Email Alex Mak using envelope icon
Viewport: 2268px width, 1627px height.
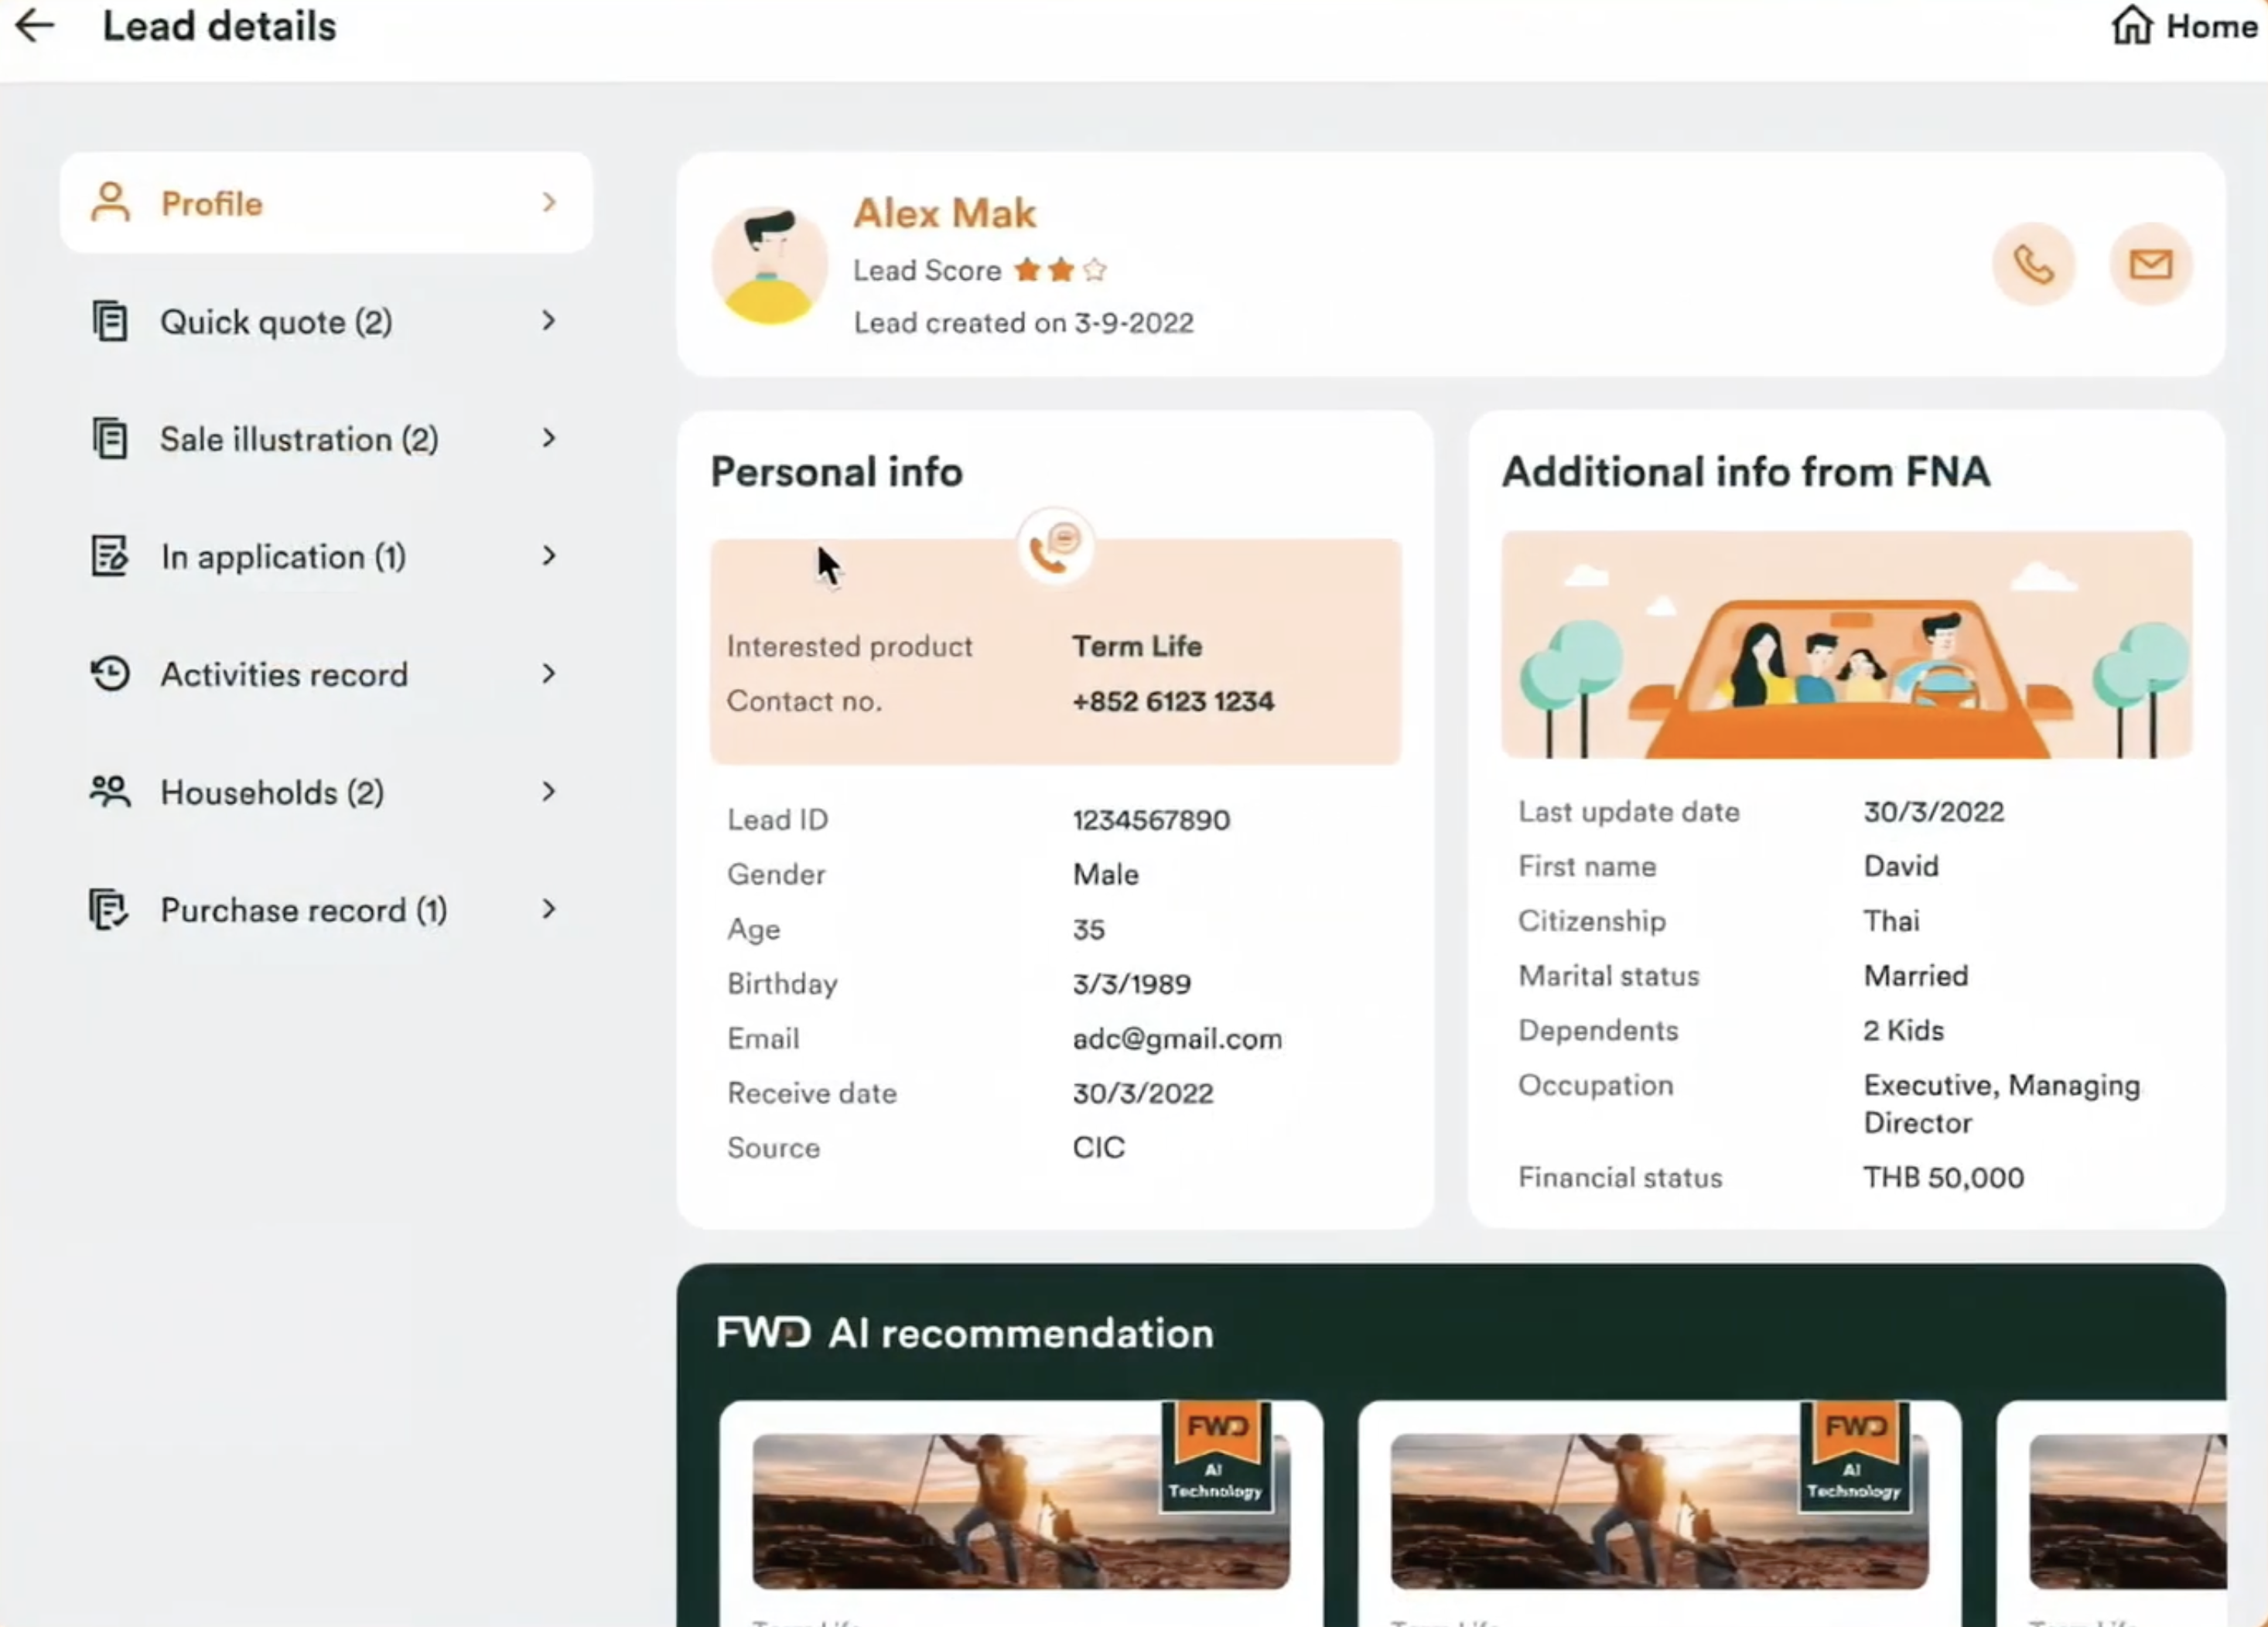click(x=2150, y=264)
